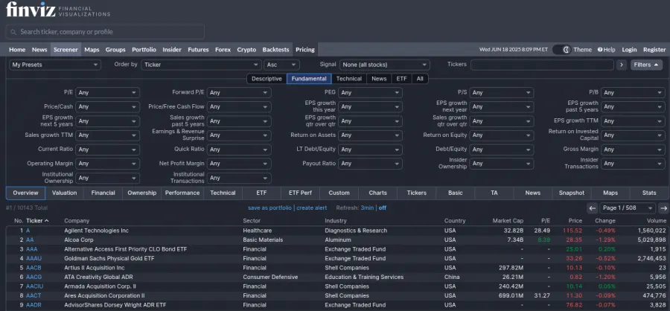670x311 pixels.
Task: Open the P/E filter dropdown
Action: [107, 93]
